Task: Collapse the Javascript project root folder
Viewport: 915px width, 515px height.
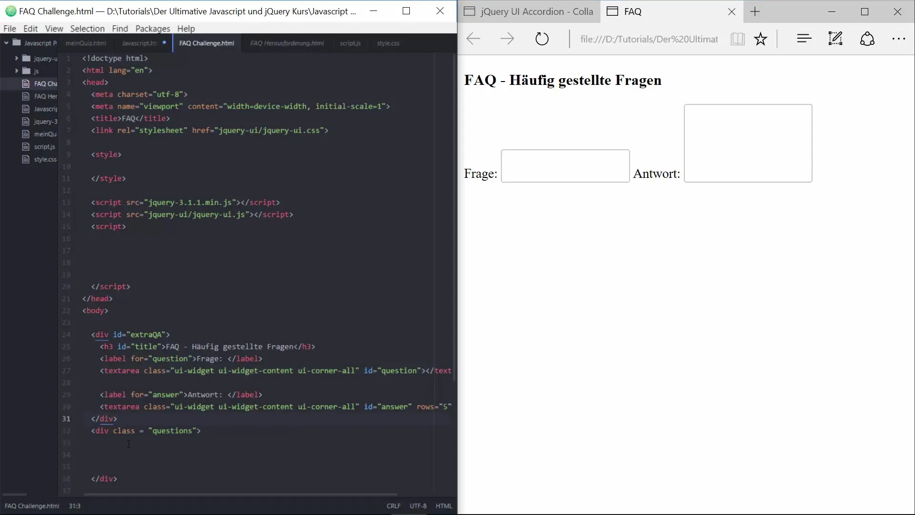Action: click(x=7, y=43)
